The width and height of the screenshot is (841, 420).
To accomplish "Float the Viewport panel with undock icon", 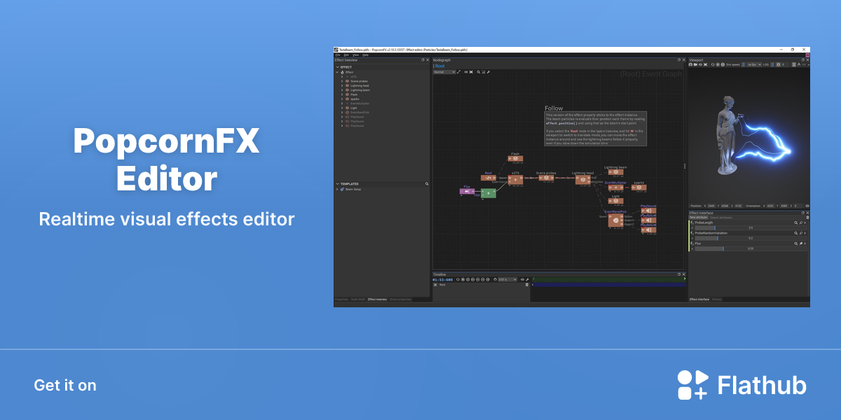I will 802,60.
